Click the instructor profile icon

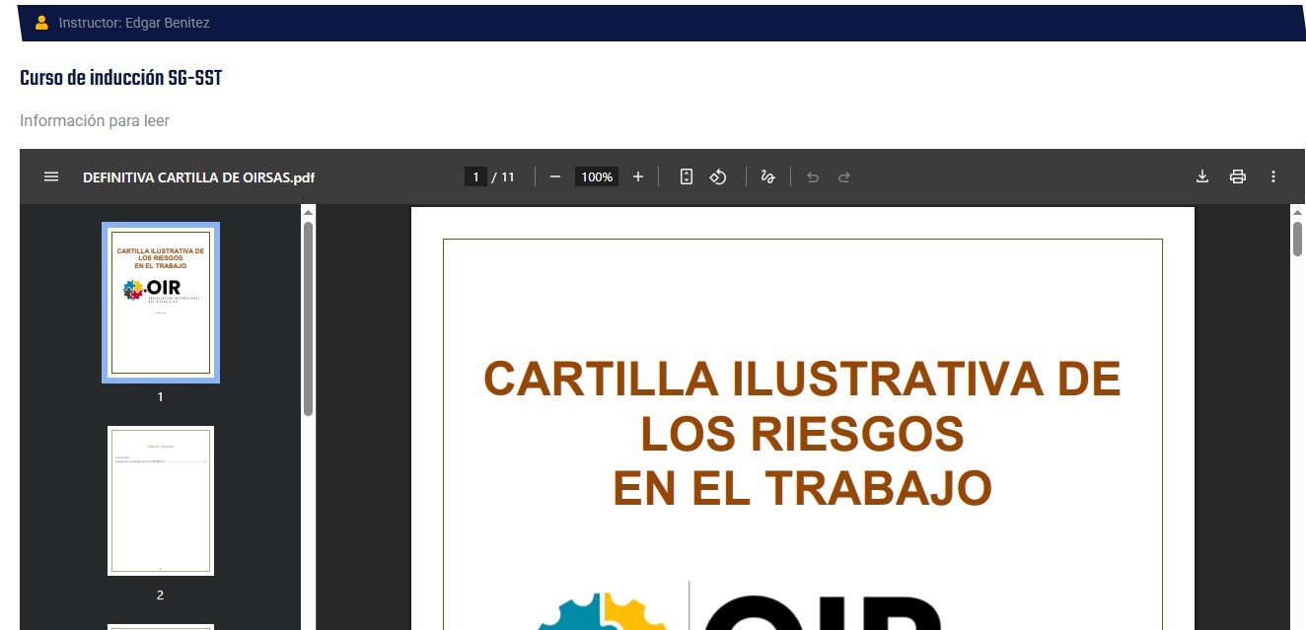point(39,22)
